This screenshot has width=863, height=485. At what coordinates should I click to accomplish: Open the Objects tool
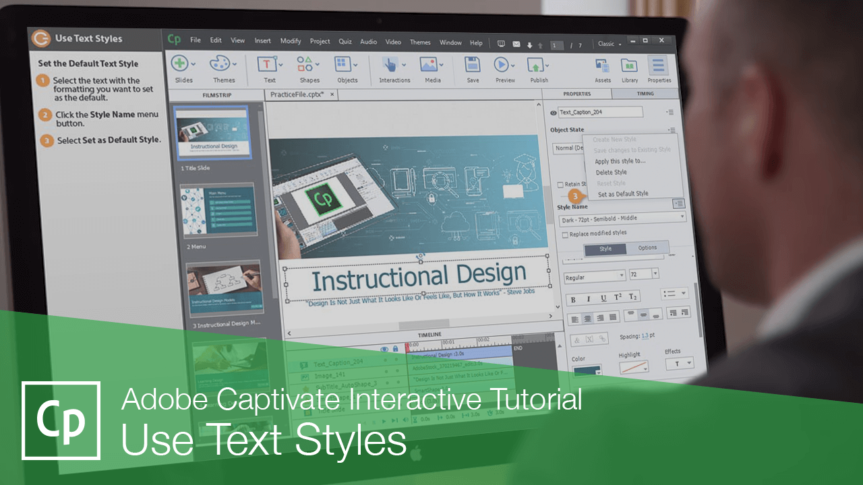[343, 65]
